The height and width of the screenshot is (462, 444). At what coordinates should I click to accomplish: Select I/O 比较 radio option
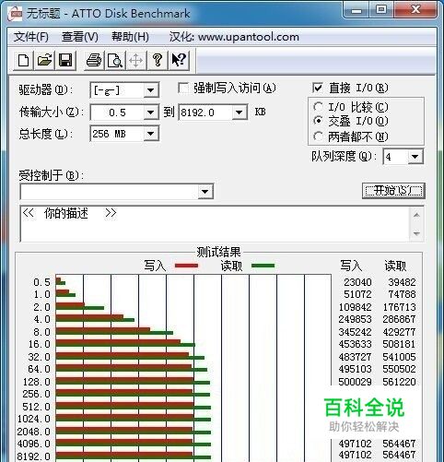[x=318, y=107]
